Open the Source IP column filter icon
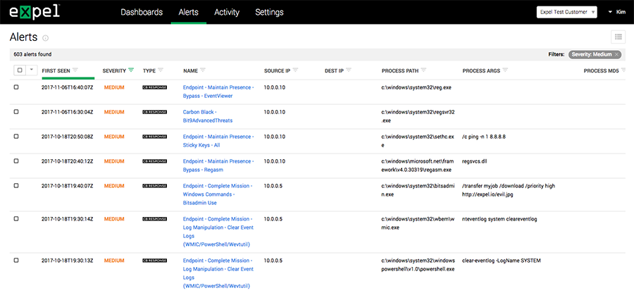 pyautogui.click(x=295, y=70)
